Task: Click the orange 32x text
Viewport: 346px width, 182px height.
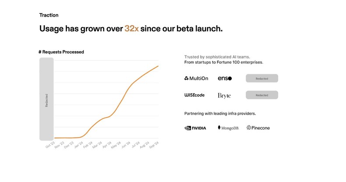Action: click(131, 29)
